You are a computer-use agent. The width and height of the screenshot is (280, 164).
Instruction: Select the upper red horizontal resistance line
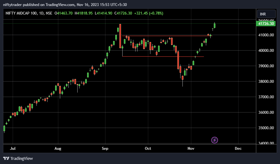coord(167,36)
